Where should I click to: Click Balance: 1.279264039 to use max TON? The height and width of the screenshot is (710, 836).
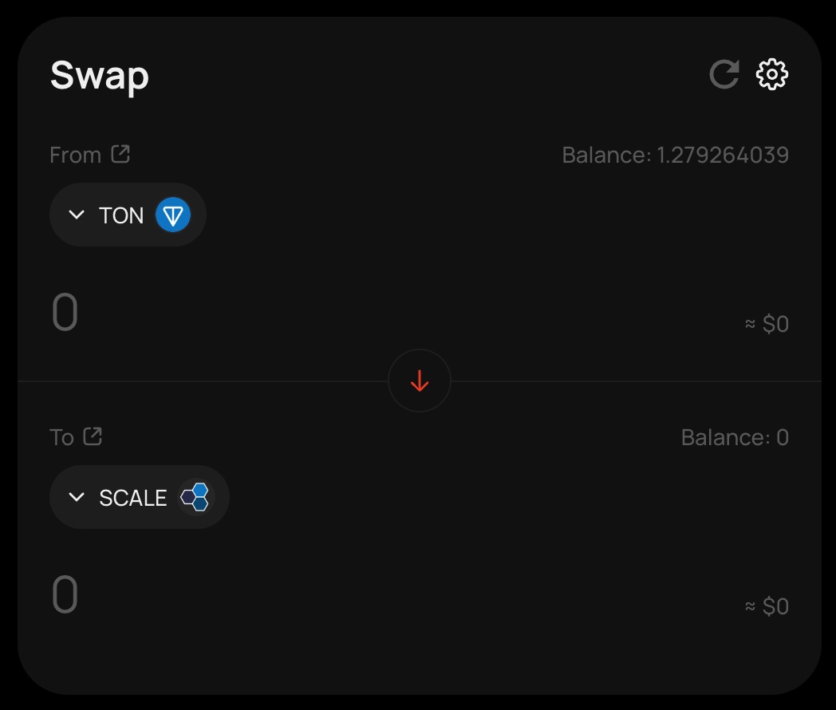[x=676, y=155]
